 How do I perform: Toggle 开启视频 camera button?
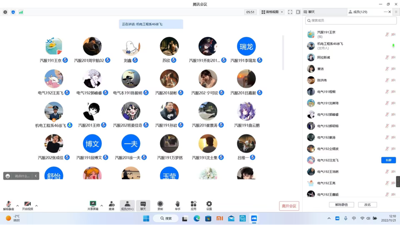(x=27, y=205)
